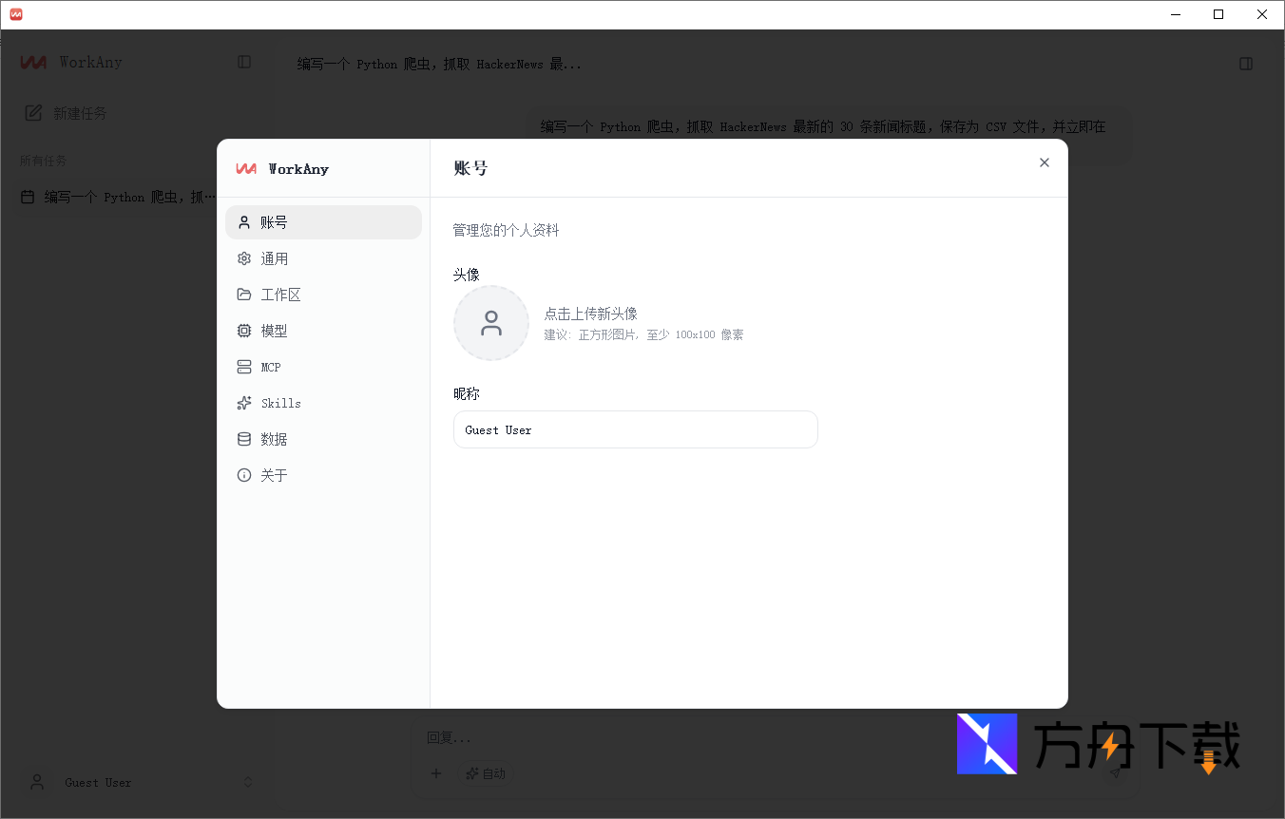Click the Skills sparkle icon
The height and width of the screenshot is (819, 1285).
pyautogui.click(x=245, y=403)
